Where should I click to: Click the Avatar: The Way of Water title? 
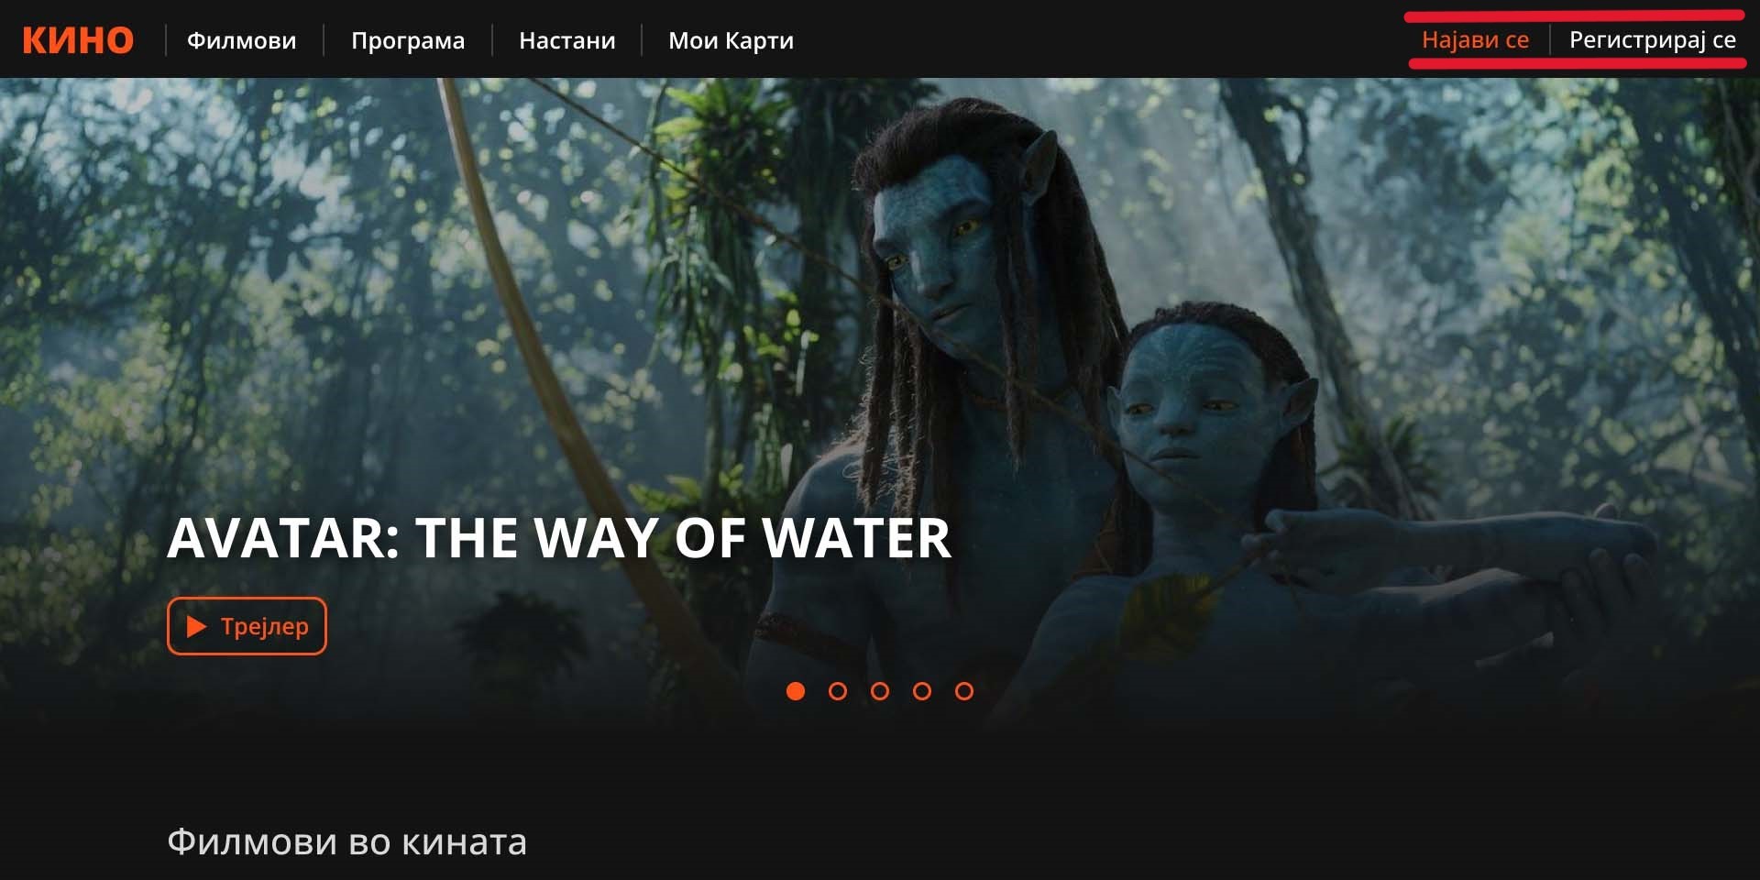coord(559,537)
